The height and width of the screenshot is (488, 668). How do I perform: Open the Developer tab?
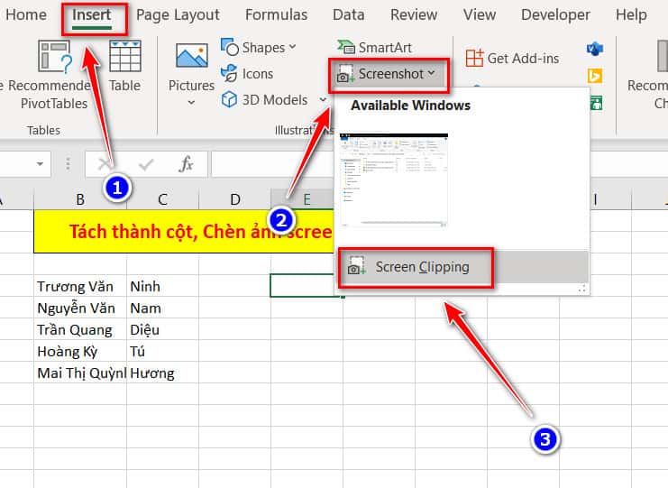tap(555, 15)
